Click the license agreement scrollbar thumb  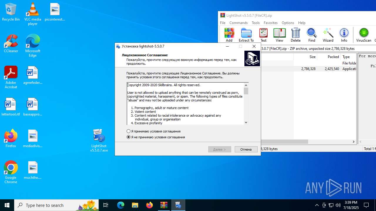click(246, 91)
